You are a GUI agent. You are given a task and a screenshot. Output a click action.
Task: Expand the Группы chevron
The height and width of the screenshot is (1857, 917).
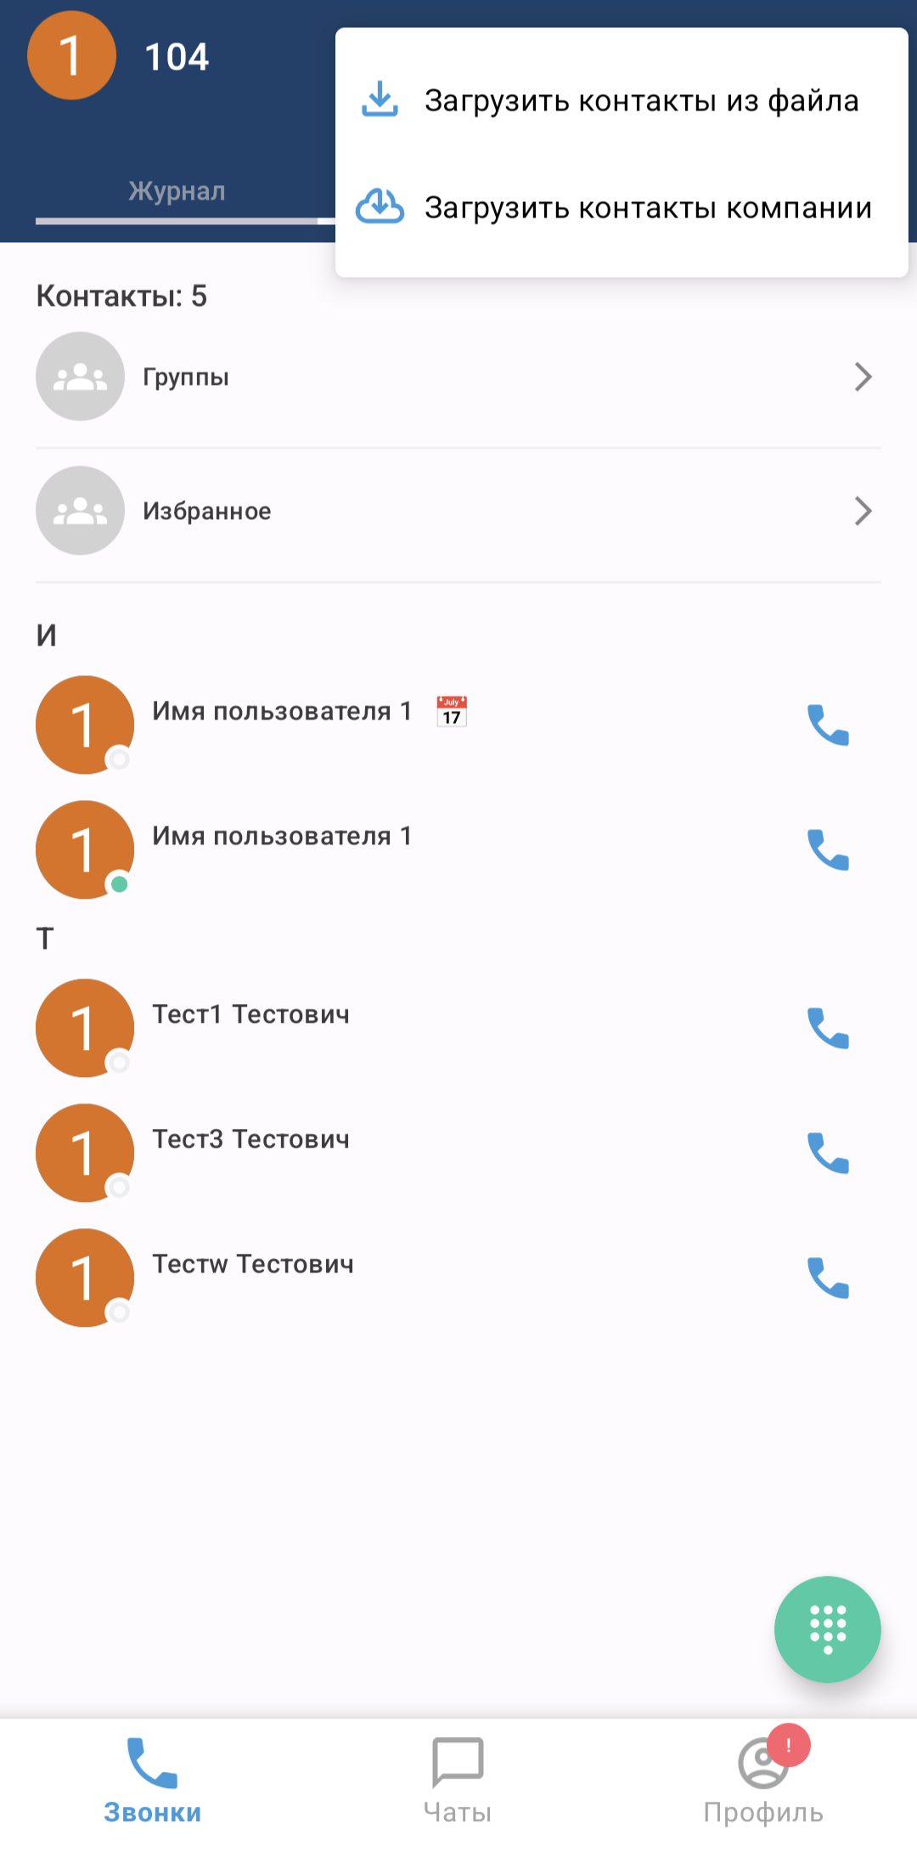pos(864,376)
